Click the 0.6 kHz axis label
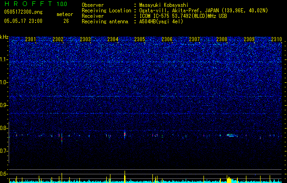 (4, 174)
